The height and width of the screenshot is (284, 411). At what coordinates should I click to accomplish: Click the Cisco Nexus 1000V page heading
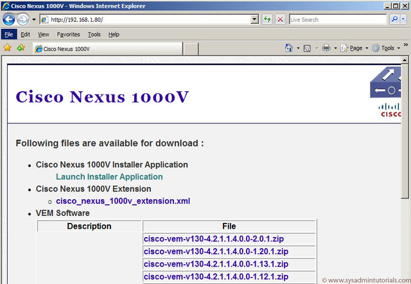102,97
